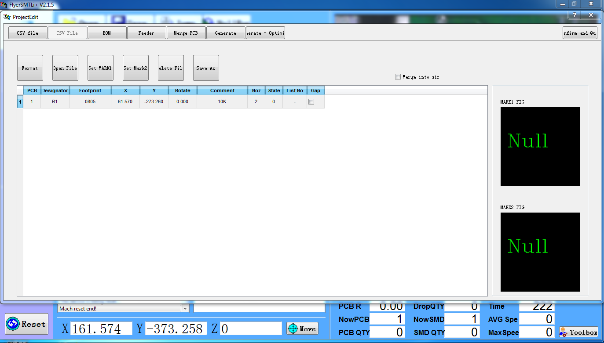The width and height of the screenshot is (604, 343).
Task: Click Confirm and Quit button
Action: [x=580, y=33]
